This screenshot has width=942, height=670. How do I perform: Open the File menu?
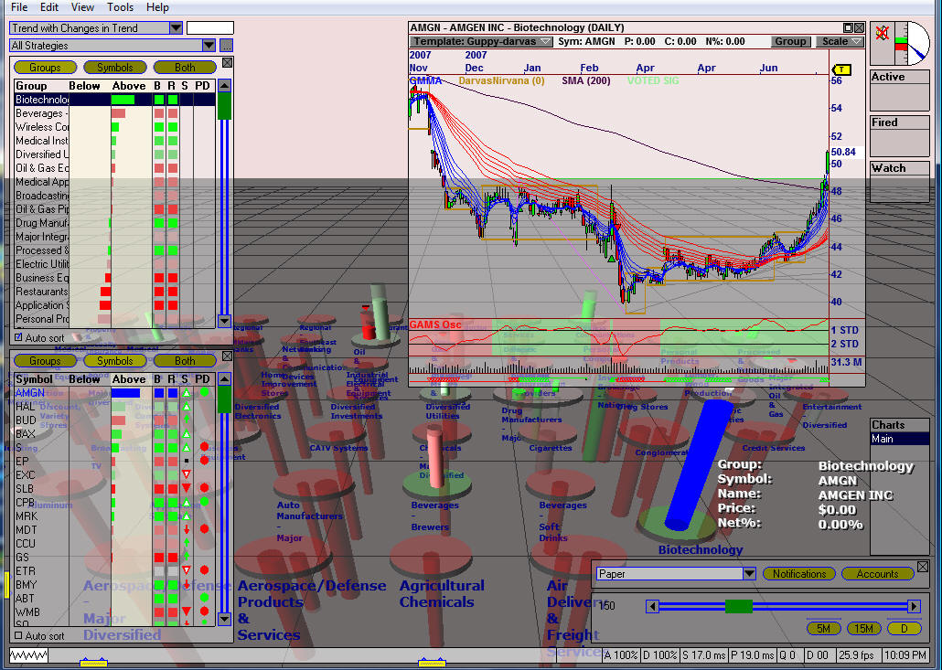[19, 7]
